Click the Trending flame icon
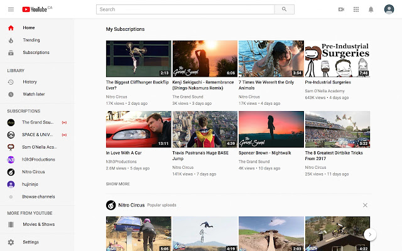Screen dimensions: 402x251 (11, 40)
